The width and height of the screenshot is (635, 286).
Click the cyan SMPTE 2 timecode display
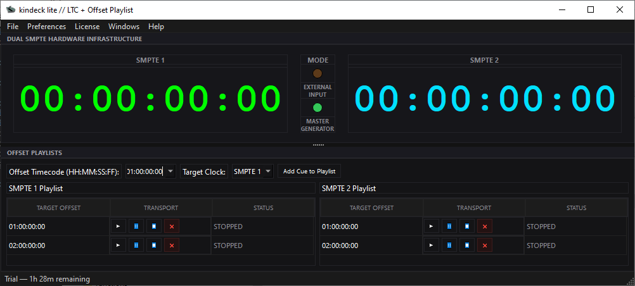pyautogui.click(x=485, y=98)
